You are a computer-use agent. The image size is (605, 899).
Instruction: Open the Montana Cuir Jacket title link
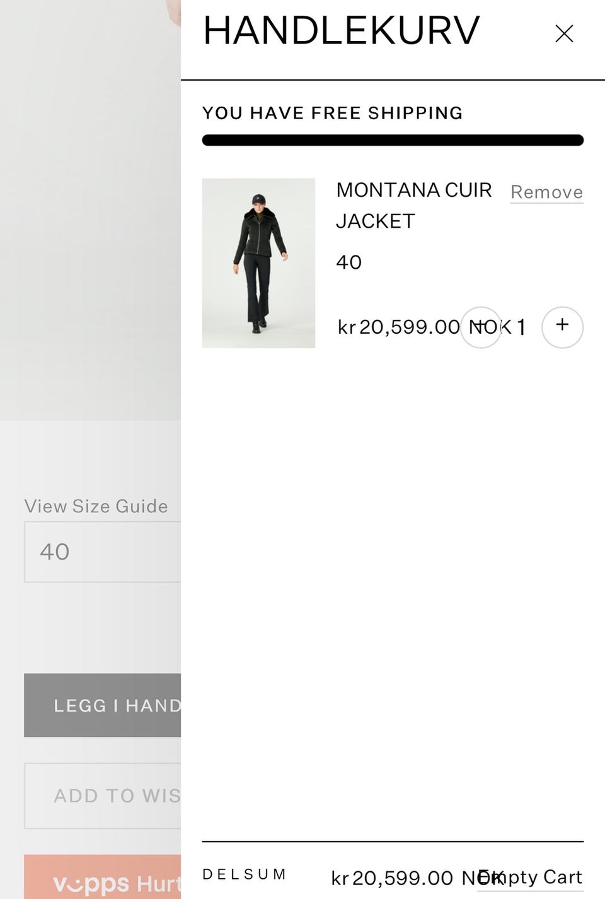coord(414,205)
